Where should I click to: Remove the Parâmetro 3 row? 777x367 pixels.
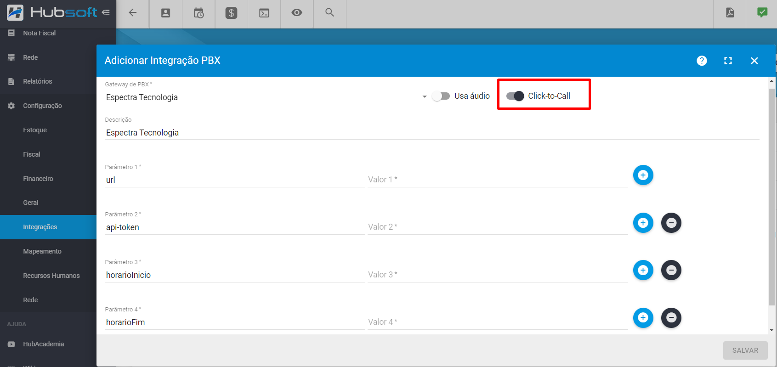(671, 270)
